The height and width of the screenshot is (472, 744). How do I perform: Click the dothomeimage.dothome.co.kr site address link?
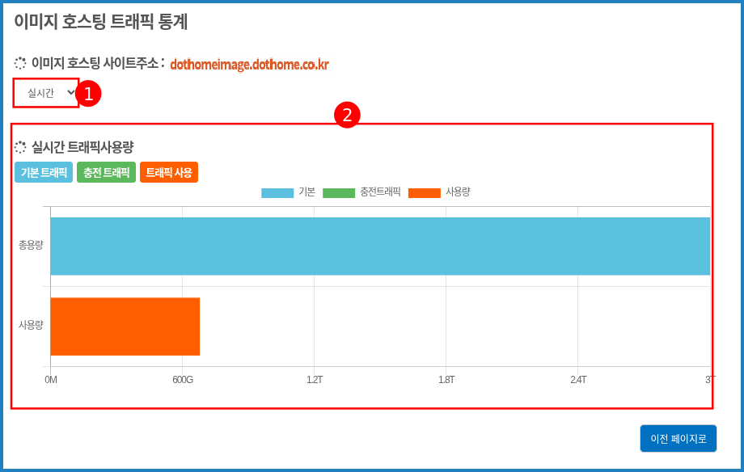click(x=249, y=65)
